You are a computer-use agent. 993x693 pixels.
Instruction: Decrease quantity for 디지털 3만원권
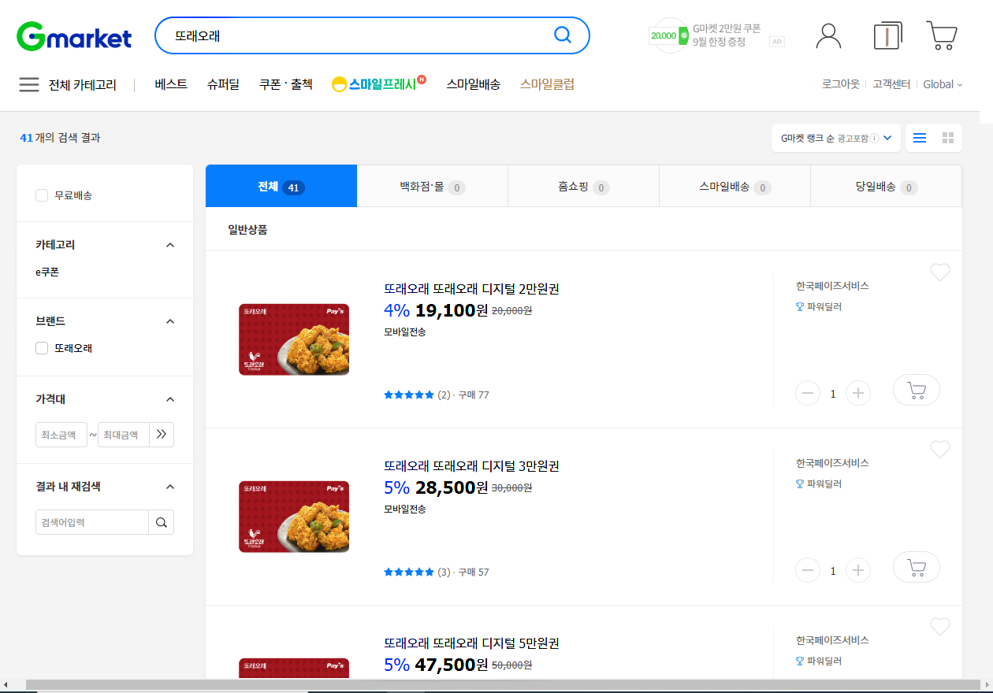(x=808, y=570)
